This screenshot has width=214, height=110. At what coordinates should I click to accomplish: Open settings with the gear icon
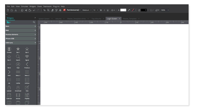60,10
